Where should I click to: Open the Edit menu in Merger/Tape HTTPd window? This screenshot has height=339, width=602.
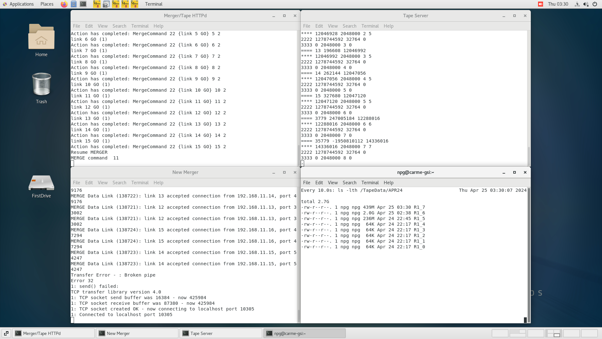coord(89,26)
